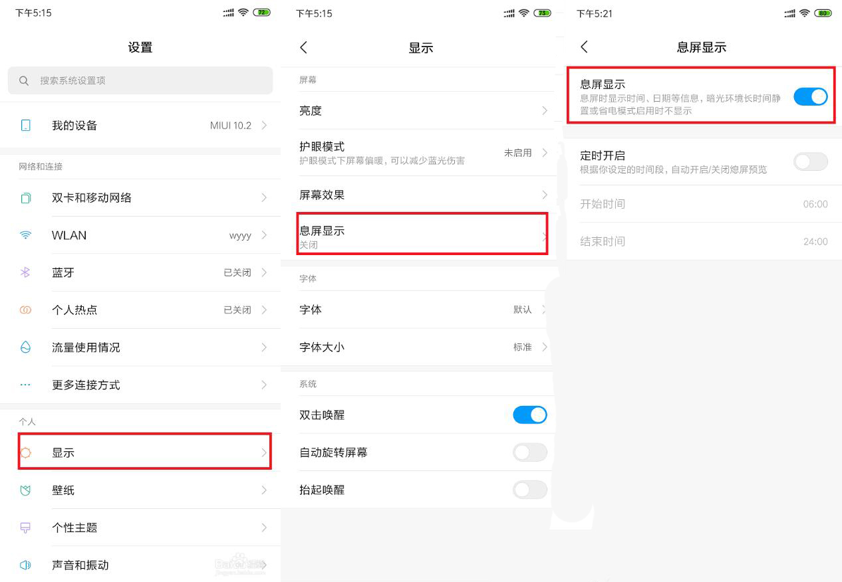Set the 开始时间 start time
Image resolution: width=842 pixels, height=582 pixels.
[702, 204]
